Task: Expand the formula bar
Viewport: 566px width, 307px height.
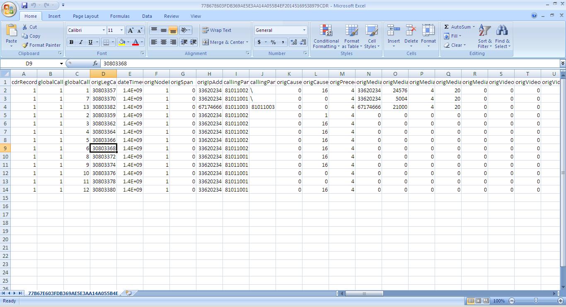Action: [563, 63]
